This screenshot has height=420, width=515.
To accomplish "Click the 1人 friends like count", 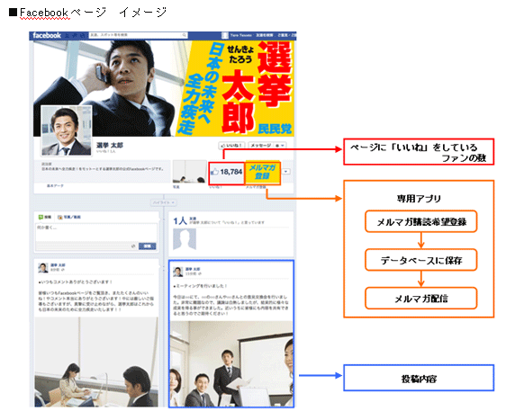I will [180, 221].
